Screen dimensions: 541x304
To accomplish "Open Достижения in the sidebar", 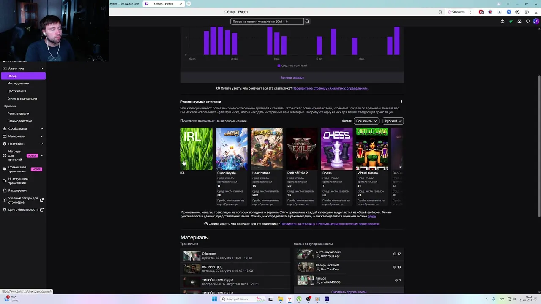I will point(16,91).
